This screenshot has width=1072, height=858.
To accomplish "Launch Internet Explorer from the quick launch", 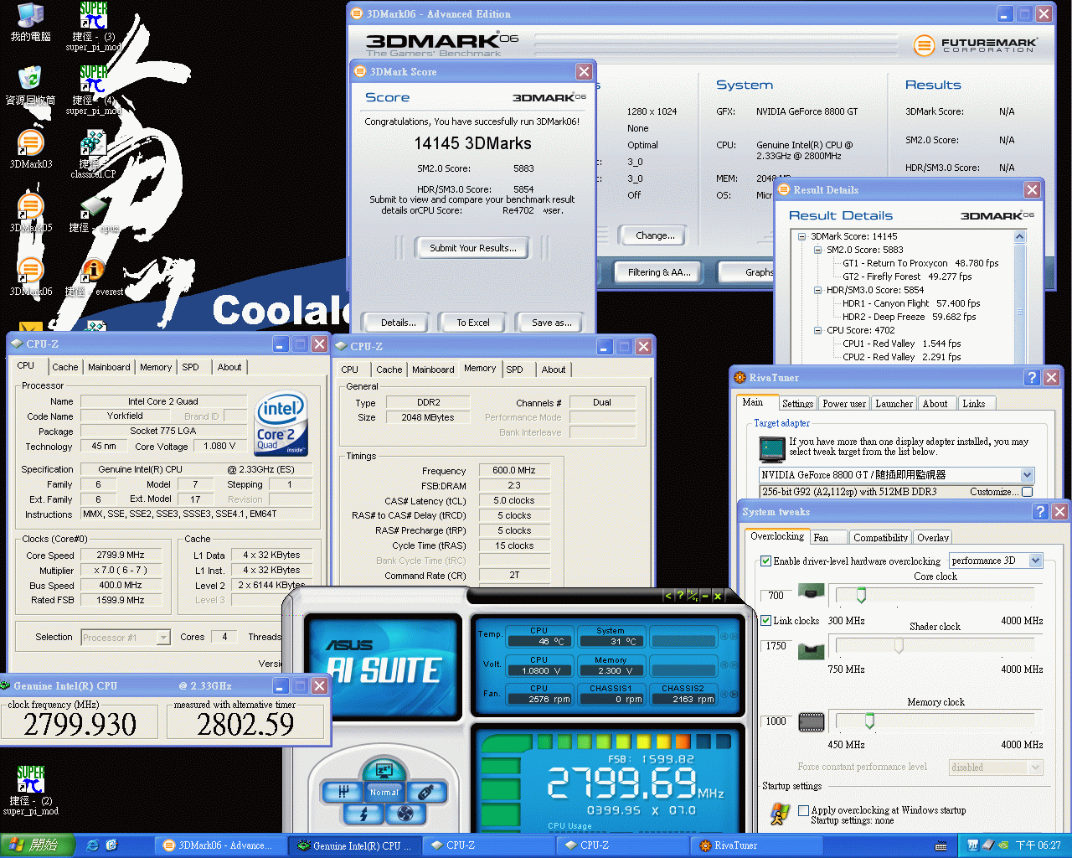I will (93, 845).
